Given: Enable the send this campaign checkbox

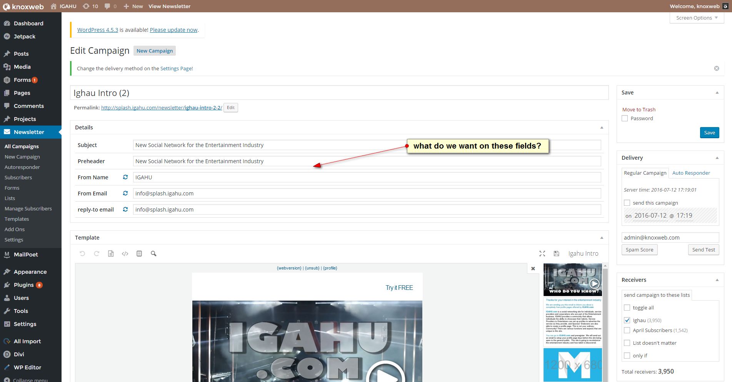Looking at the screenshot, I should click(x=627, y=203).
